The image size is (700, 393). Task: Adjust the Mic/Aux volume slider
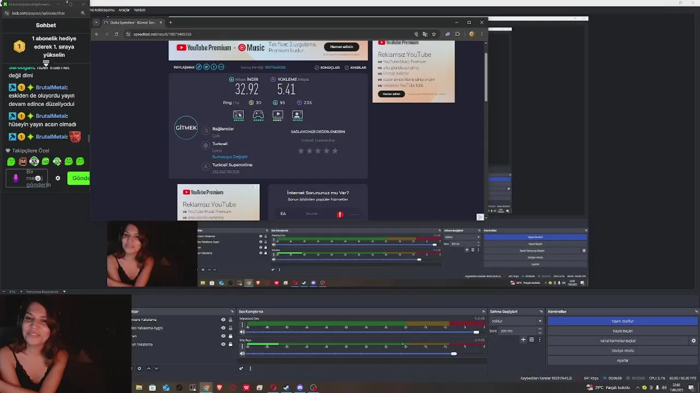[x=453, y=354]
